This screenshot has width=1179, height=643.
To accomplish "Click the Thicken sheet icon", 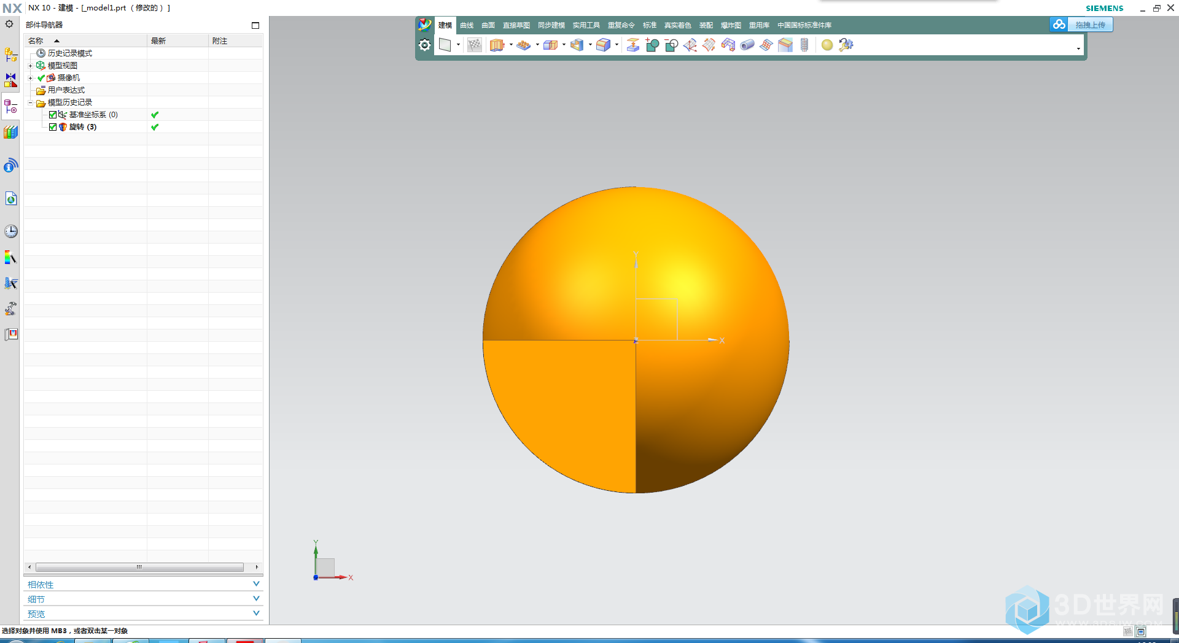I will (x=785, y=45).
